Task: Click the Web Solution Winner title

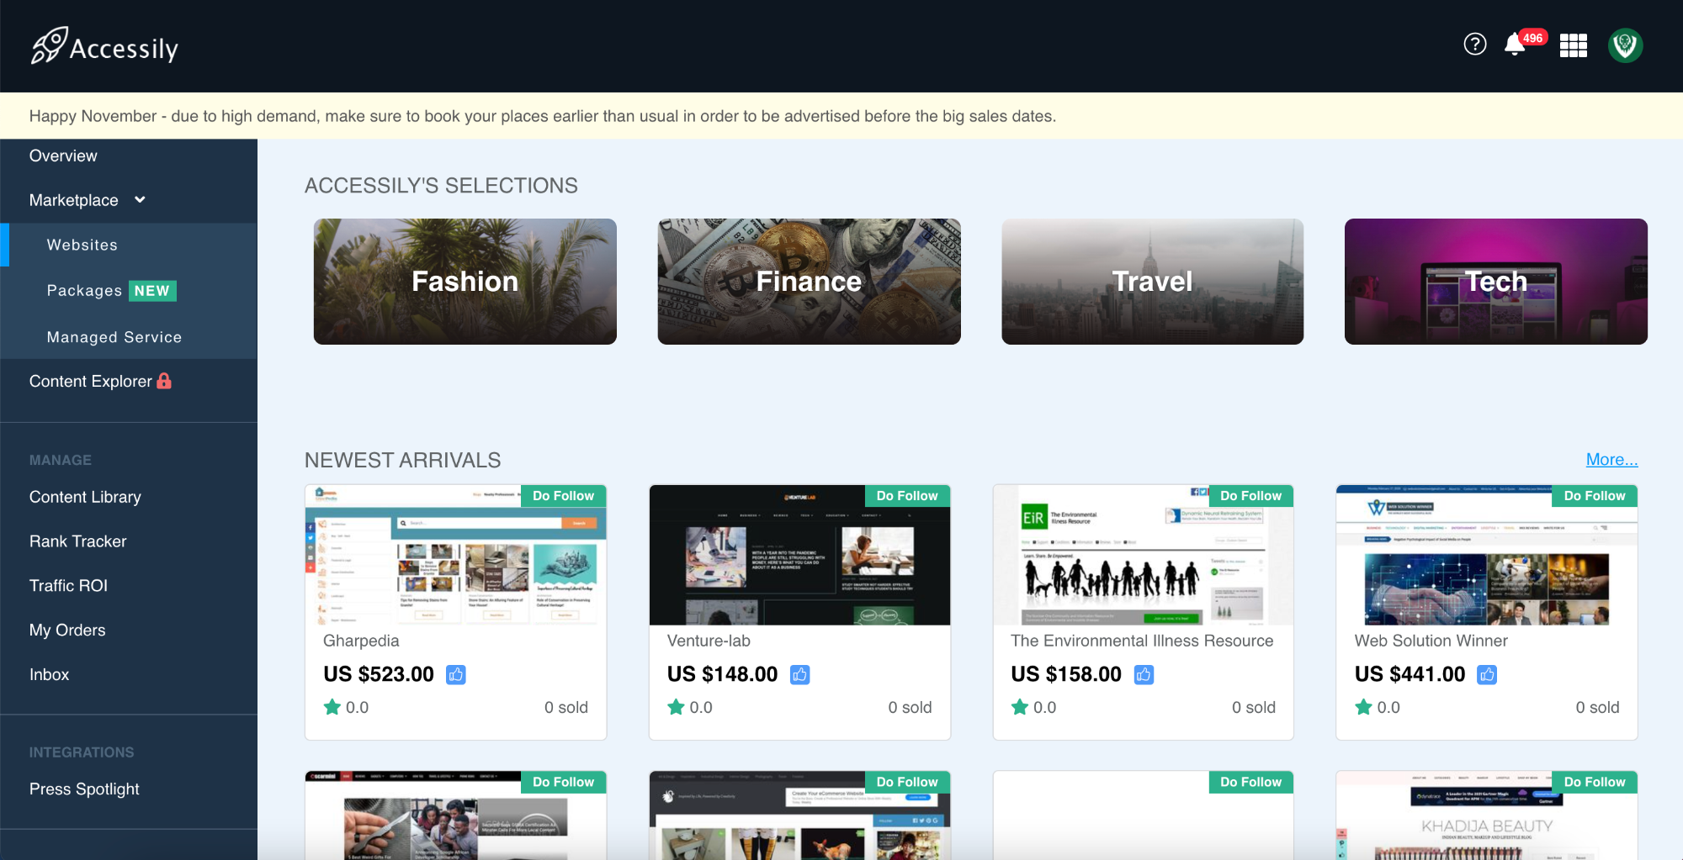Action: click(x=1431, y=641)
